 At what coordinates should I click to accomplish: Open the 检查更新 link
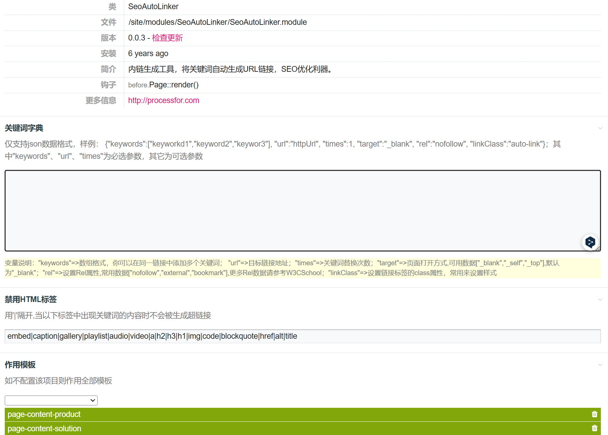[167, 38]
